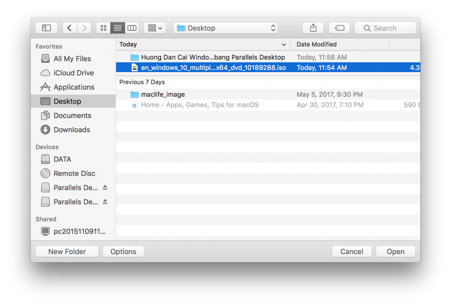This screenshot has width=451, height=306.
Task: Click the Share icon in toolbar
Action: (313, 28)
